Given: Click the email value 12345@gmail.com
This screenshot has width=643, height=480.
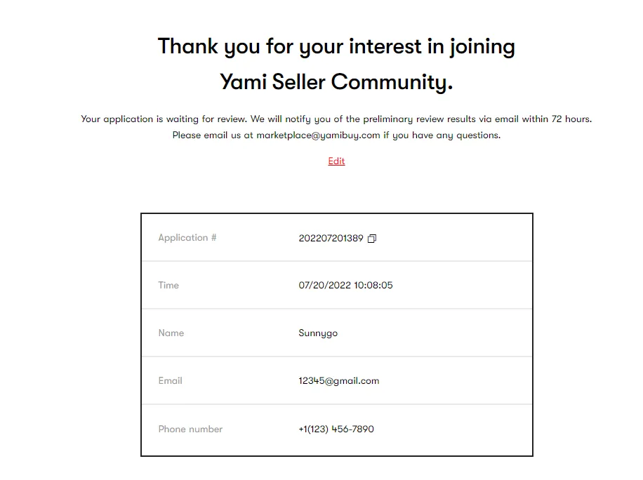Looking at the screenshot, I should 338,381.
